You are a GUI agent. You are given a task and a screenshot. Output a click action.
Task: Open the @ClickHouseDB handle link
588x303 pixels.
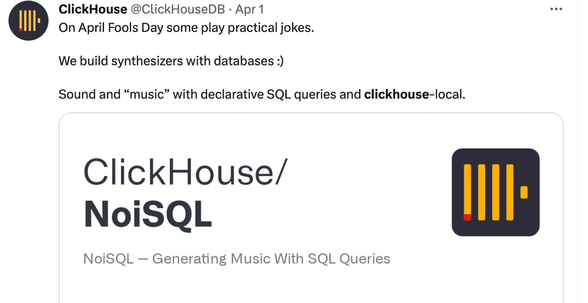pyautogui.click(x=178, y=9)
